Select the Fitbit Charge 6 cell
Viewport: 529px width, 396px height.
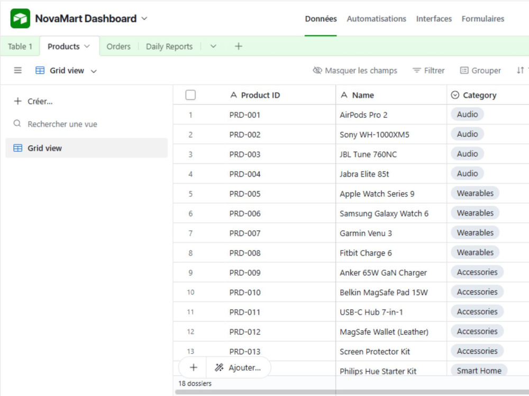coord(391,253)
